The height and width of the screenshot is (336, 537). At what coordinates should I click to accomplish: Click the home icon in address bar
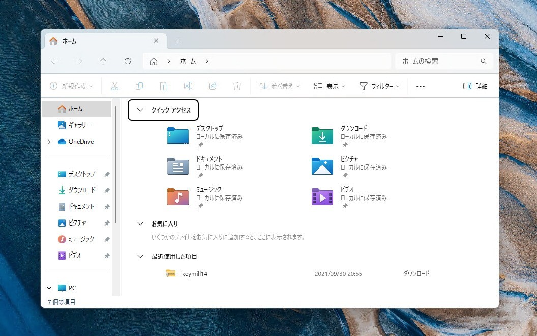[154, 62]
